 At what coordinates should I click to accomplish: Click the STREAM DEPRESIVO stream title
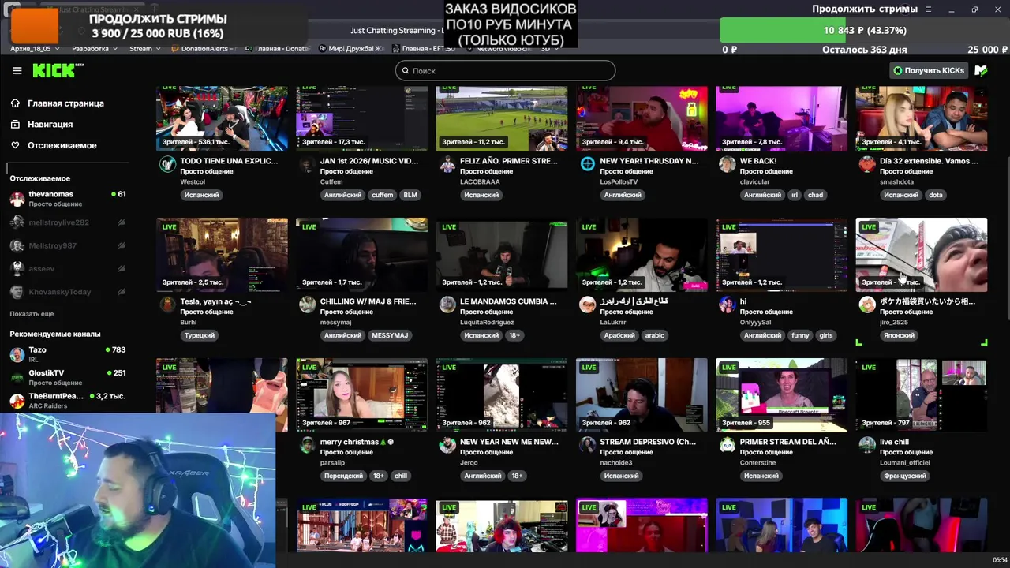[648, 442]
